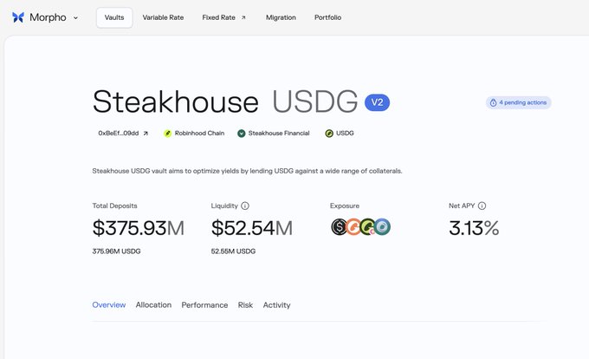Select the USDG asset label

click(345, 133)
